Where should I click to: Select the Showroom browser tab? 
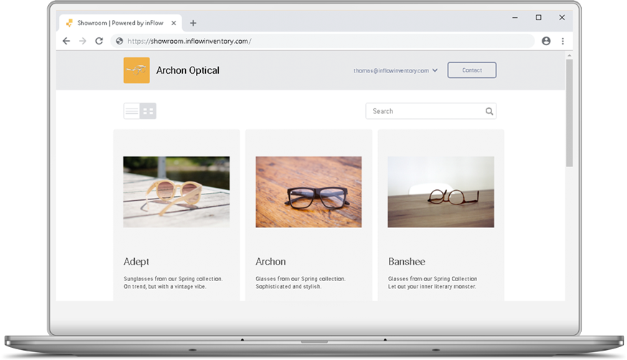(115, 23)
